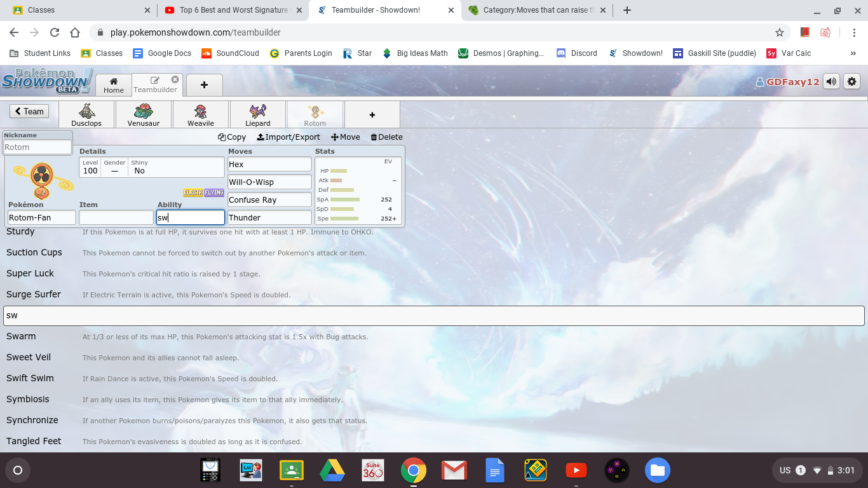Select the Weavile team slot
The width and height of the screenshot is (868, 488).
(x=201, y=114)
